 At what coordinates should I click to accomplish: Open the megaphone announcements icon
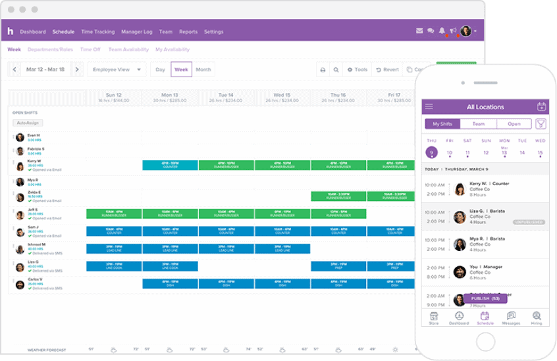(453, 31)
